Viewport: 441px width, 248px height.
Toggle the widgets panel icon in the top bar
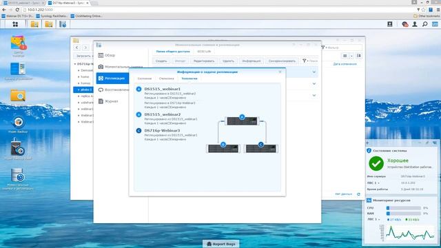(x=435, y=25)
